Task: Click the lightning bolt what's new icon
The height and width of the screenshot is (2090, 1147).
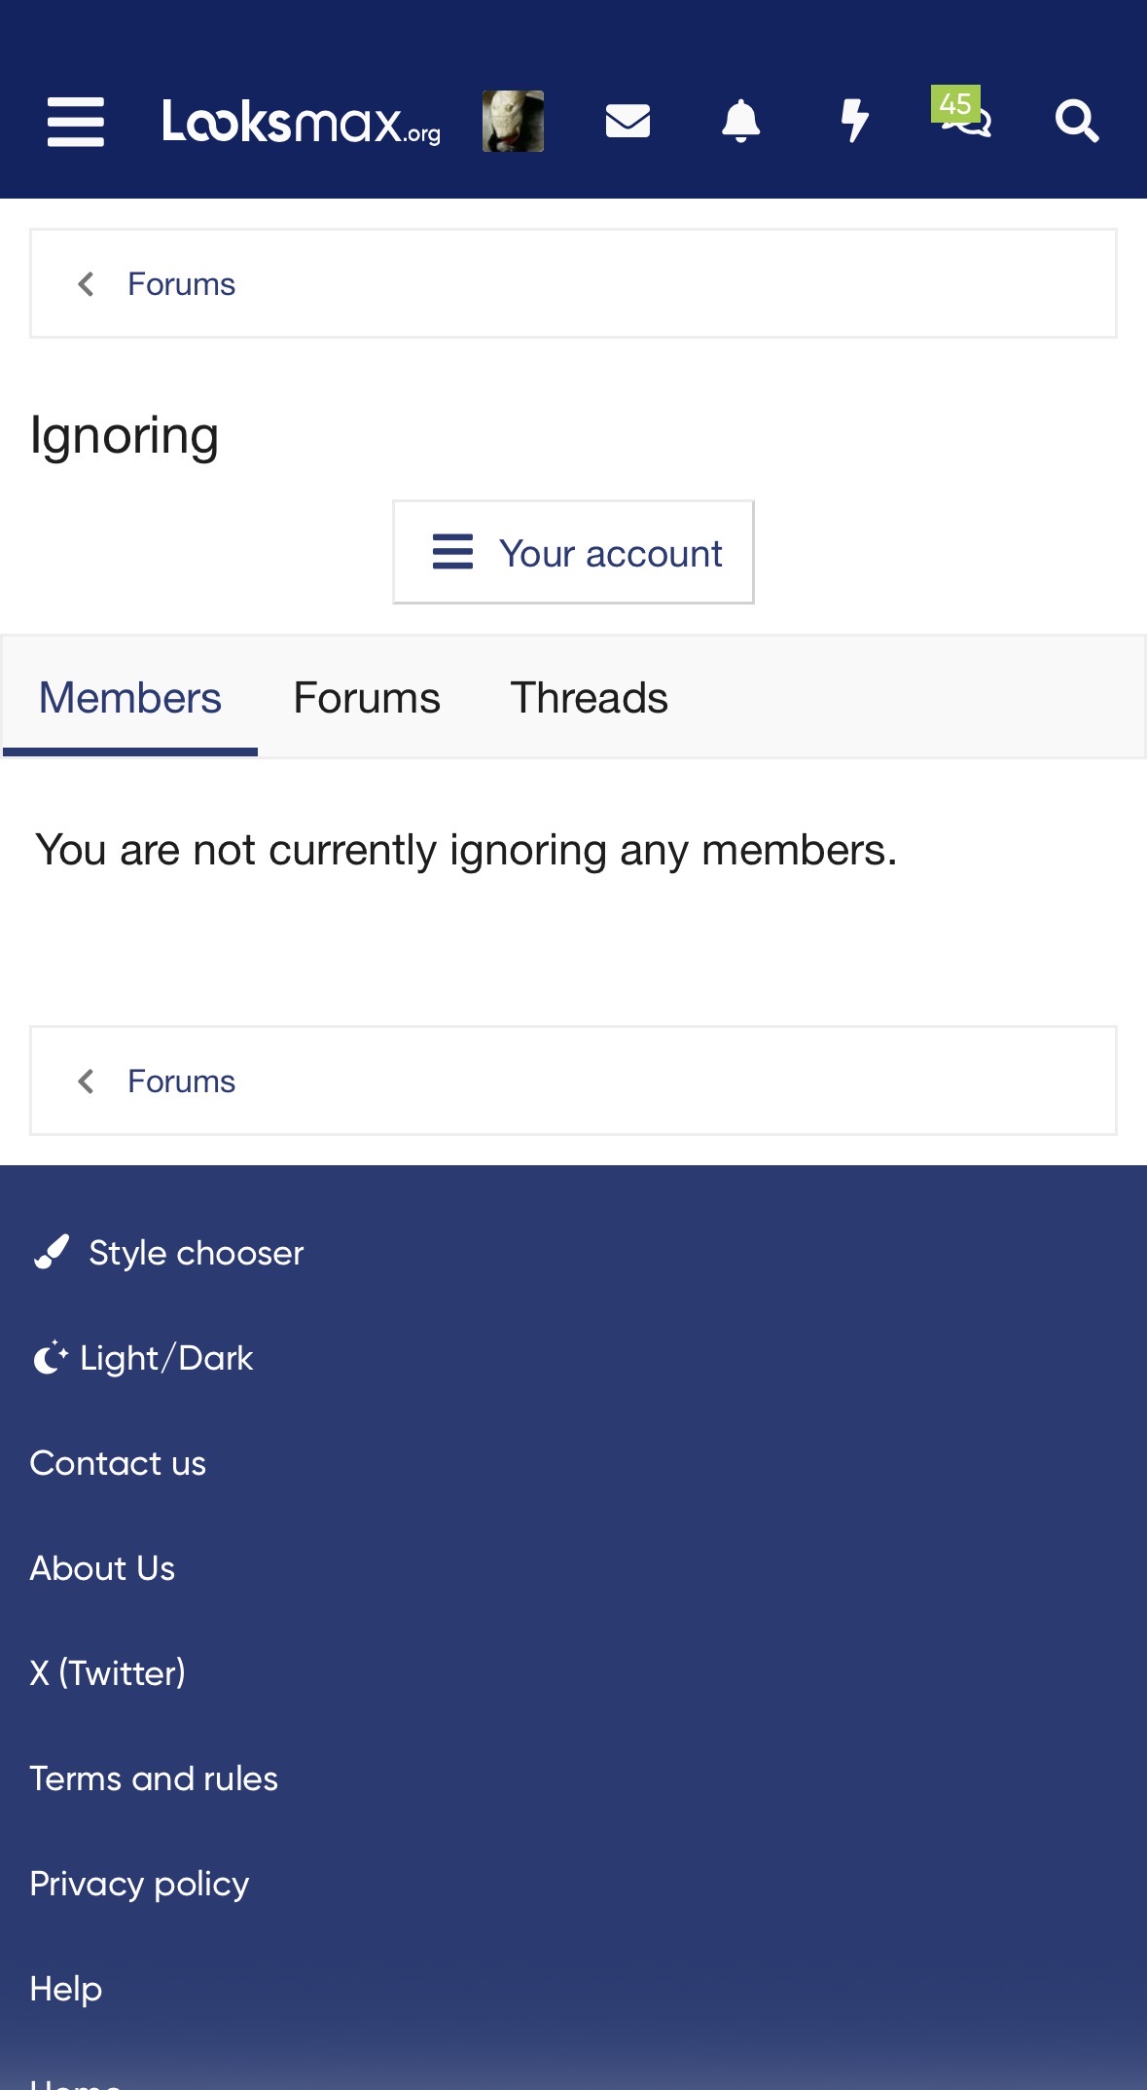Action: click(854, 122)
